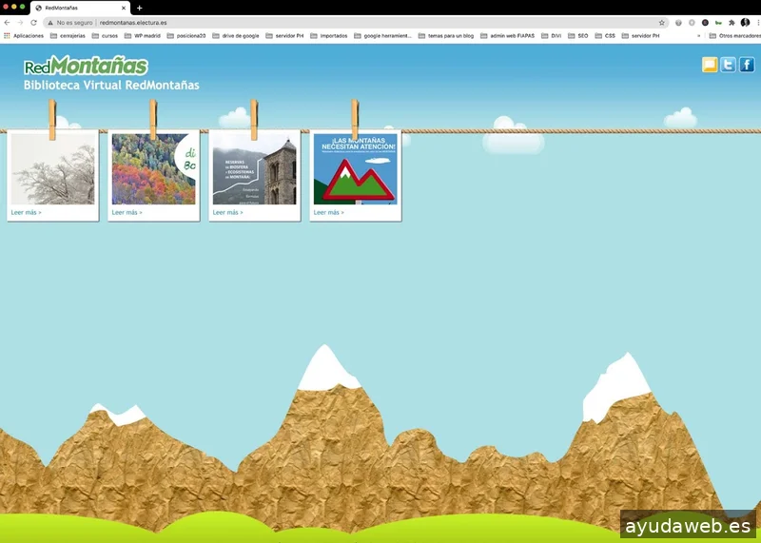Screen dimensions: 761x543
Task: Click 'Leer más' under the snowy tree card
Action: [26, 213]
